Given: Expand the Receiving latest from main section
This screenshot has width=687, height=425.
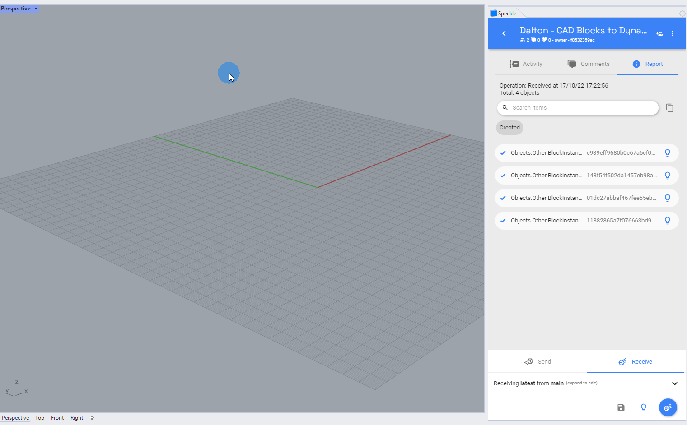Looking at the screenshot, I should 675,383.
